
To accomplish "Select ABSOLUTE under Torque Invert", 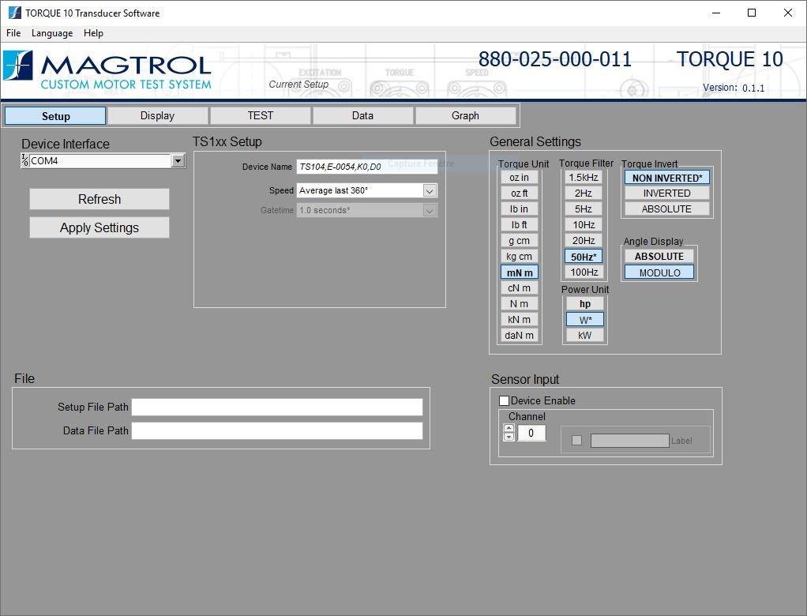I will click(x=667, y=209).
